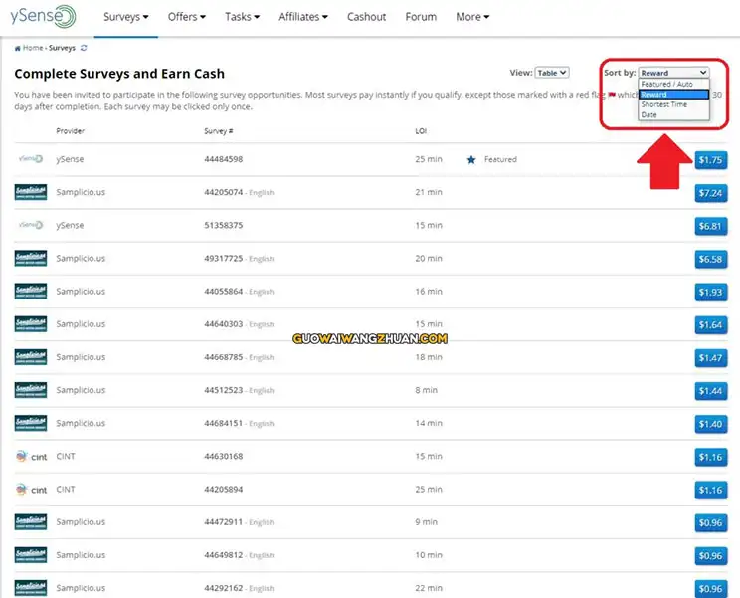740x598 pixels.
Task: Select survey number 51358375
Action: [x=223, y=225]
